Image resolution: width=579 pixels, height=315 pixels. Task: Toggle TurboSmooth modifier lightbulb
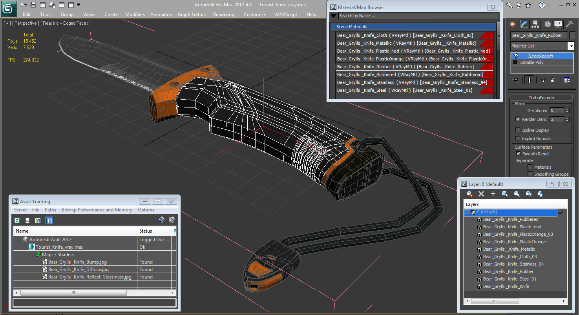[516, 56]
